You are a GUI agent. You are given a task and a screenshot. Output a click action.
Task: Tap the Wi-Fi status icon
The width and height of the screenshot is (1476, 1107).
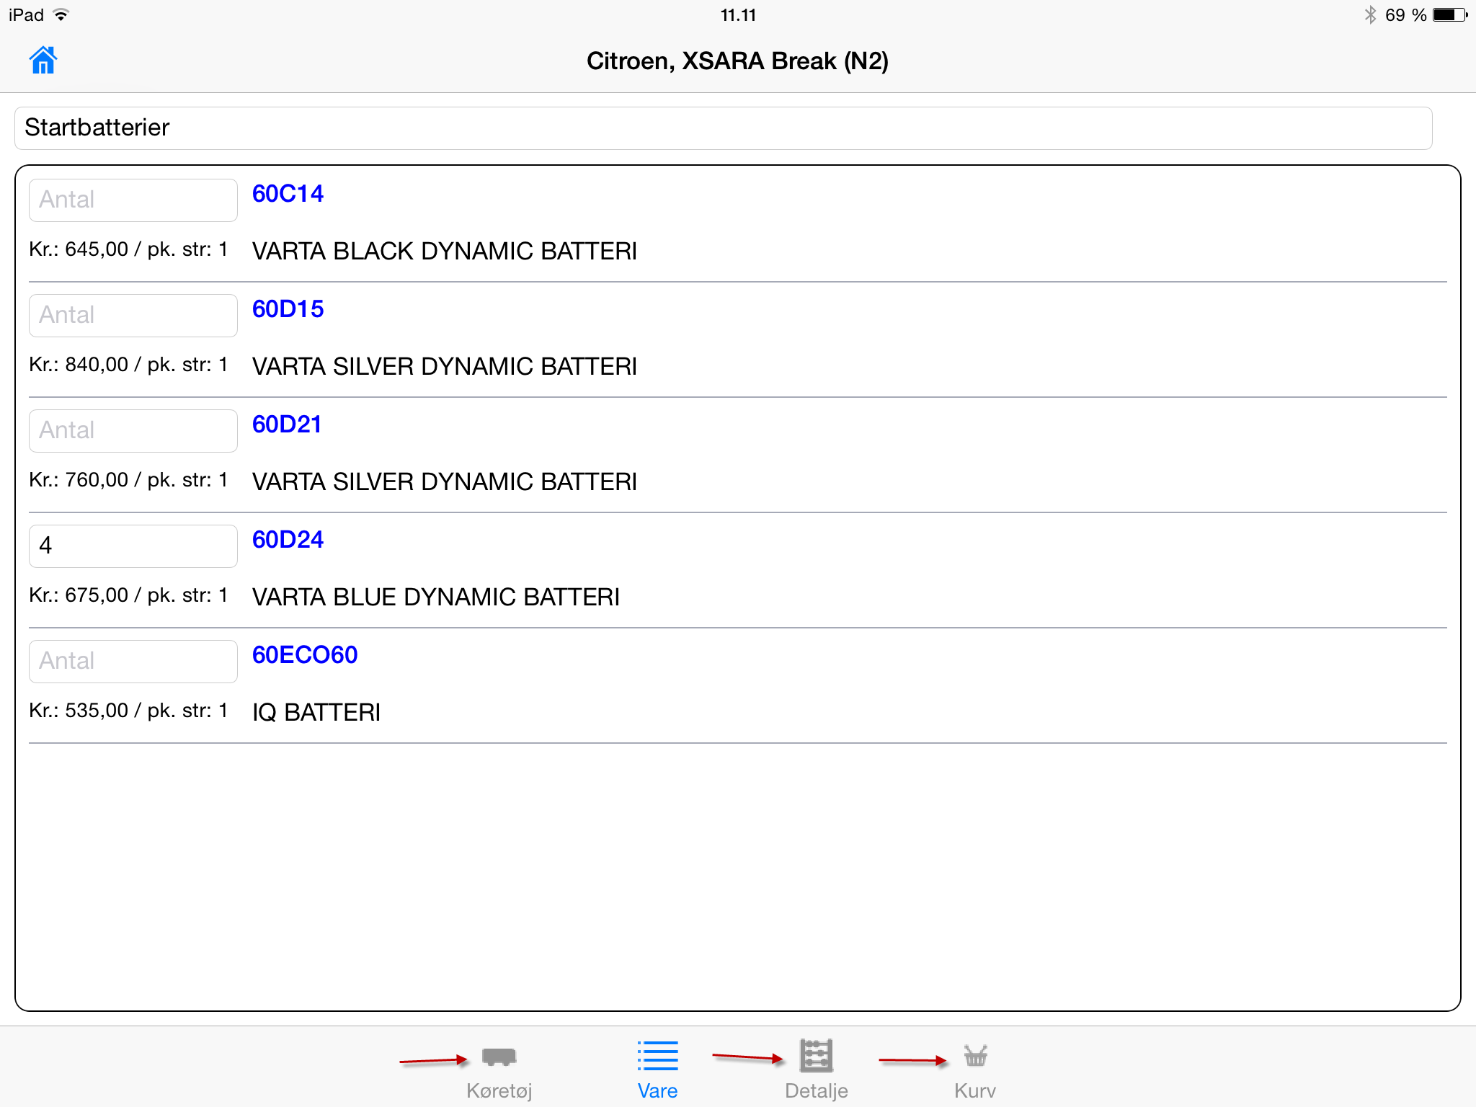coord(61,14)
